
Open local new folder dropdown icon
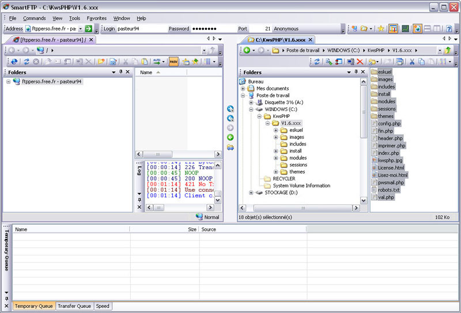pyautogui.click(x=373, y=62)
